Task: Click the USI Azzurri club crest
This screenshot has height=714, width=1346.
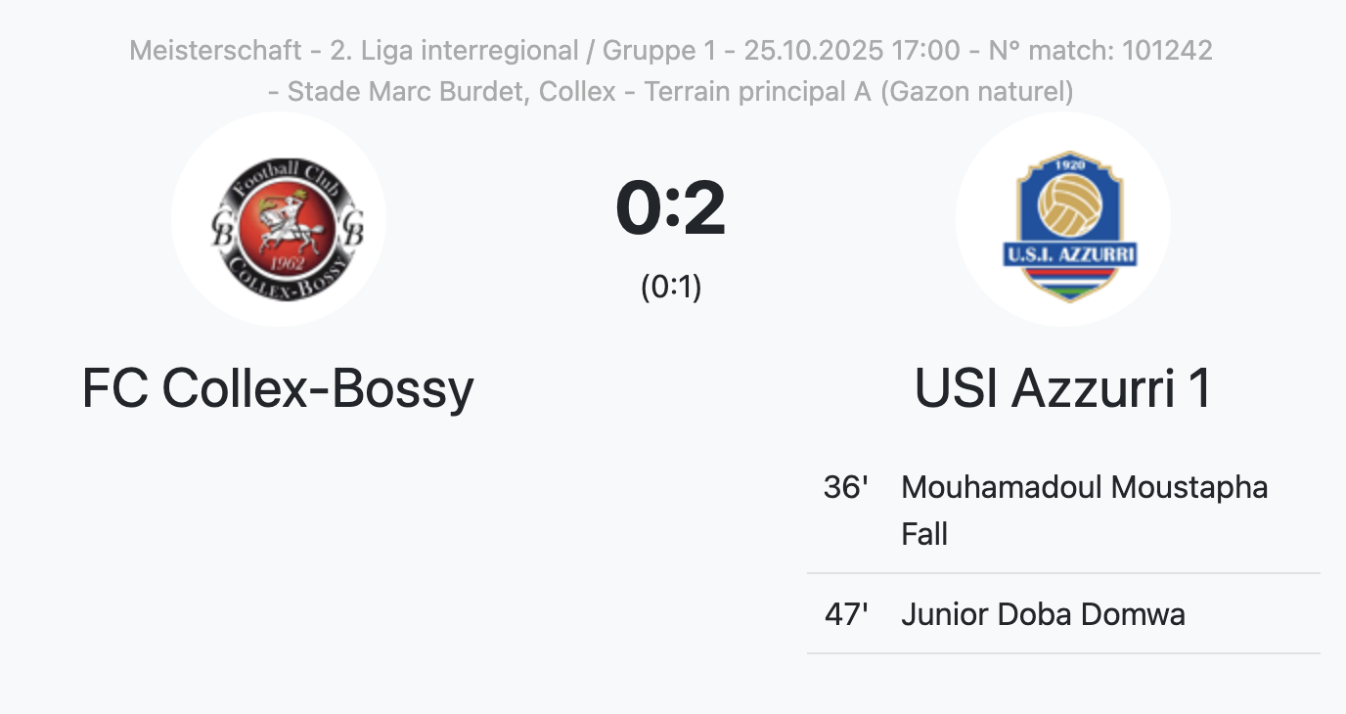Action: pos(1063,219)
